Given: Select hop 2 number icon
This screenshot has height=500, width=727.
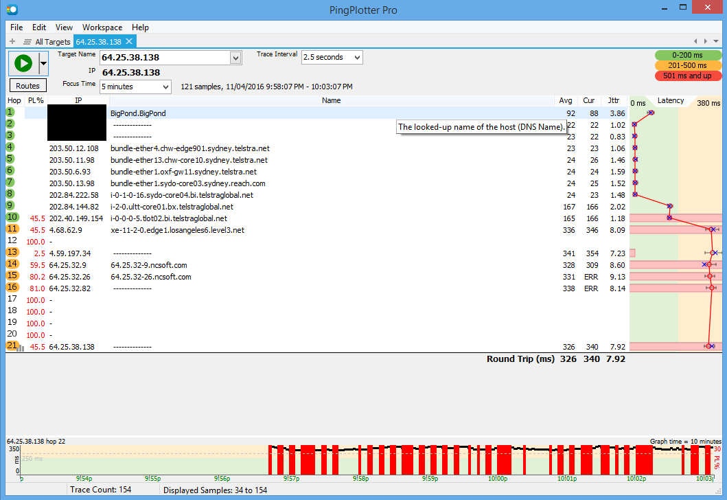Looking at the screenshot, I should (10, 124).
